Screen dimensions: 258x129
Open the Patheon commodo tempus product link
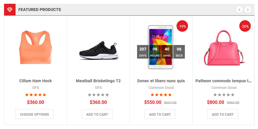click(x=224, y=81)
